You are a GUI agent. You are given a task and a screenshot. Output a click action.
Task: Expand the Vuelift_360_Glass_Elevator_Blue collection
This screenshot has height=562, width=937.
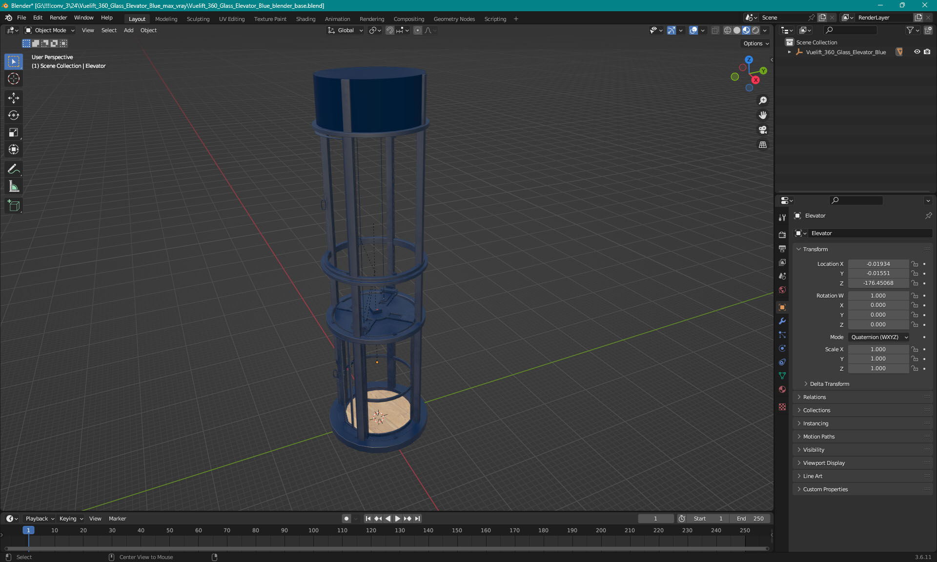tap(790, 52)
